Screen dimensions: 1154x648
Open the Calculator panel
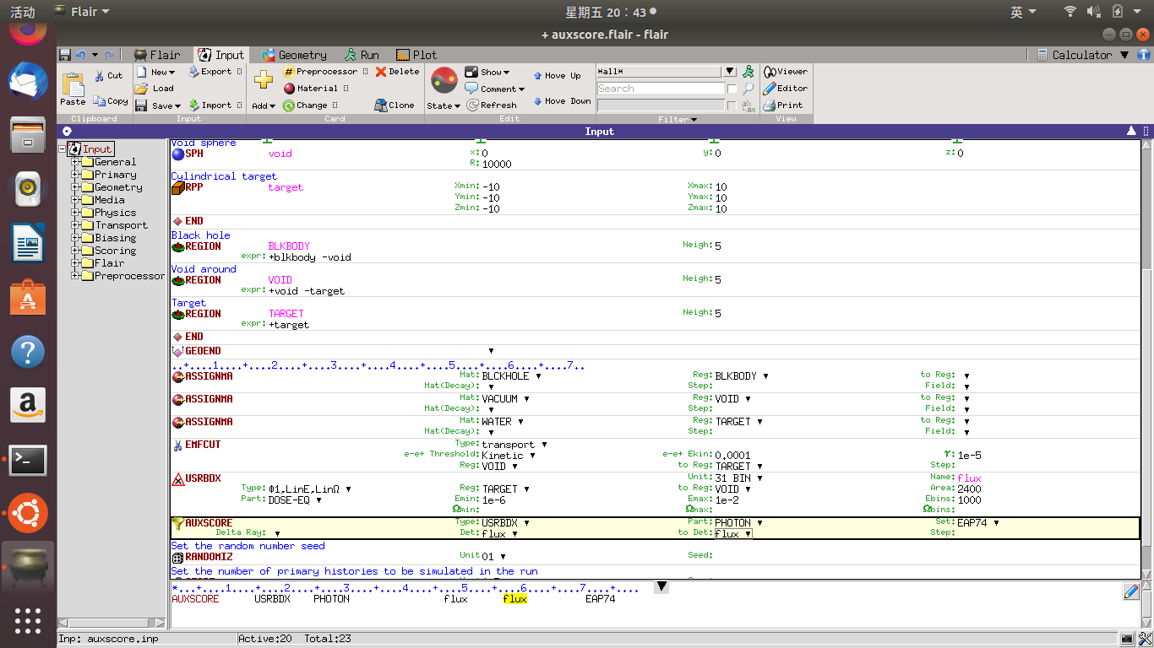coord(1075,55)
